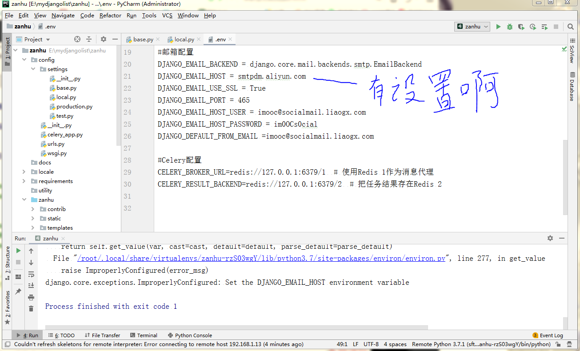
Task: Close the .env editor tab
Action: [x=231, y=39]
